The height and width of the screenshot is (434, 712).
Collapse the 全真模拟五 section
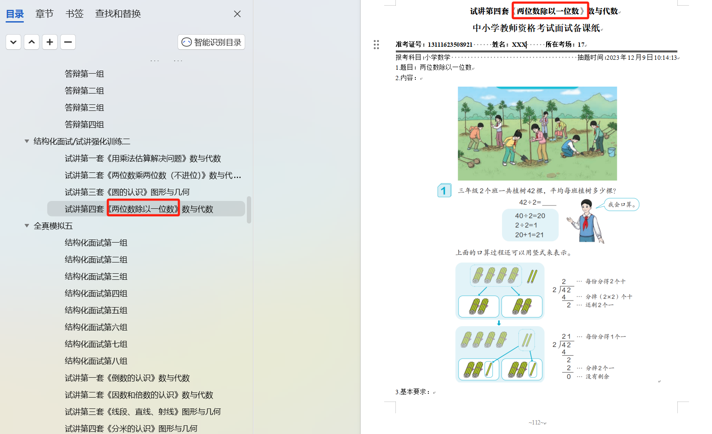27,226
